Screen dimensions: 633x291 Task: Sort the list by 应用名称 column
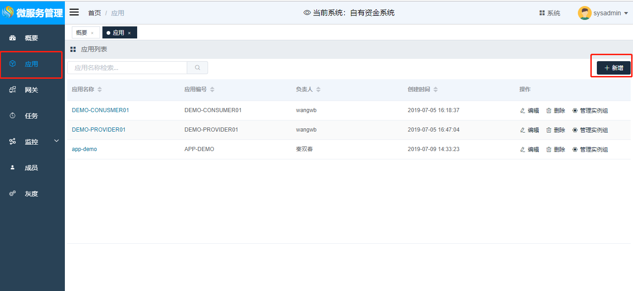tap(100, 89)
